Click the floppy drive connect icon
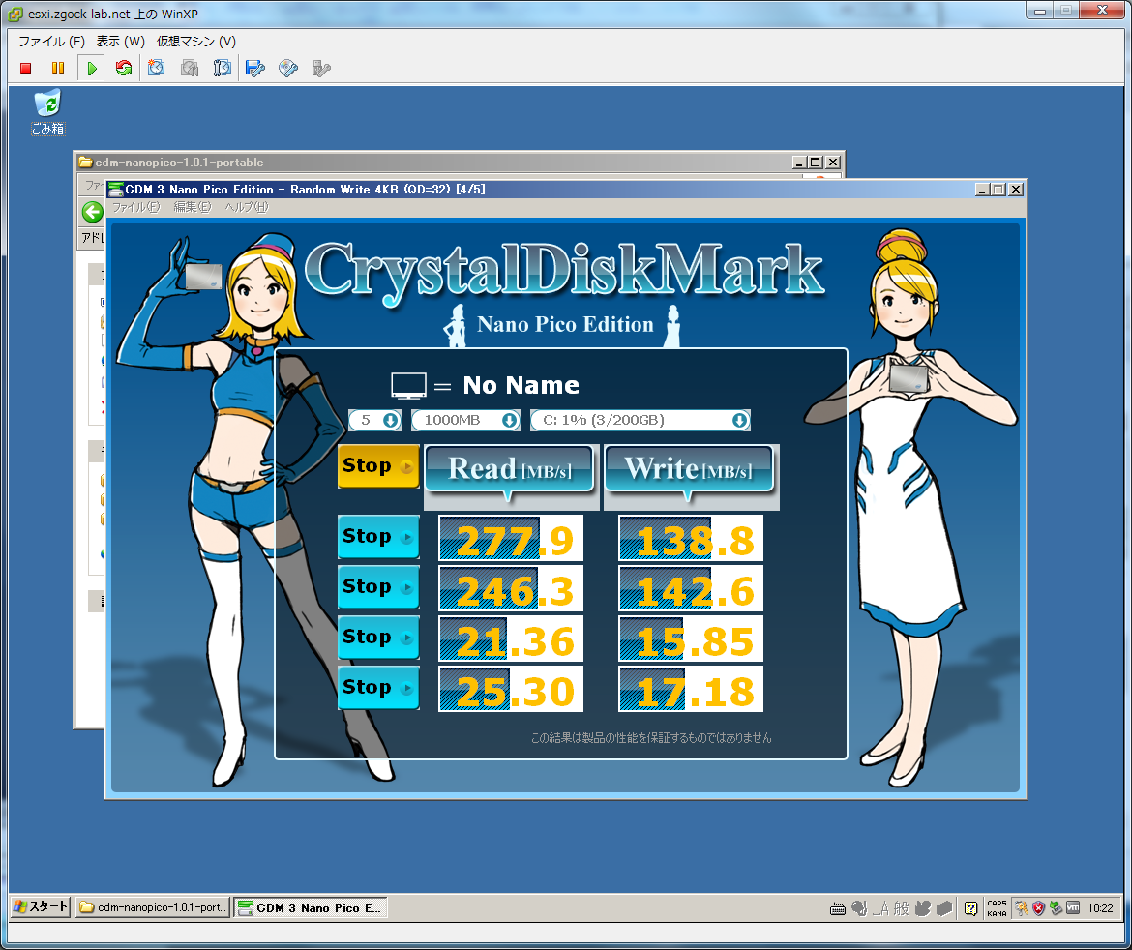1132x950 pixels. tap(255, 69)
